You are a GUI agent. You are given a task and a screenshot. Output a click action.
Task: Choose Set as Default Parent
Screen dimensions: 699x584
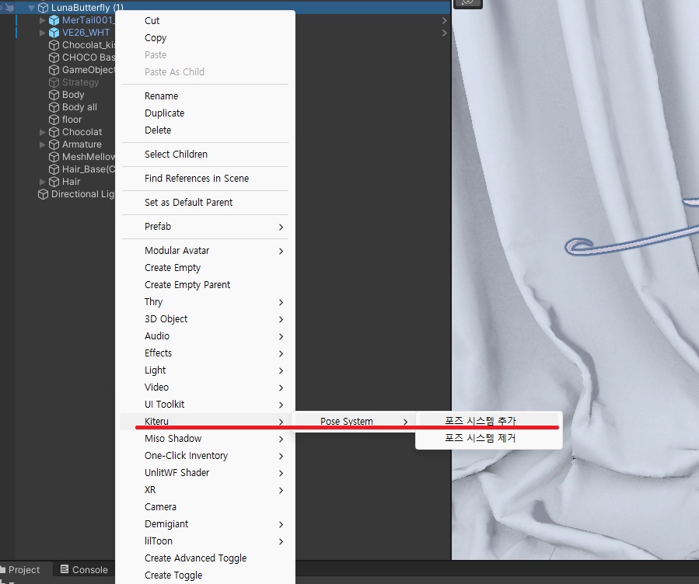tap(205, 203)
